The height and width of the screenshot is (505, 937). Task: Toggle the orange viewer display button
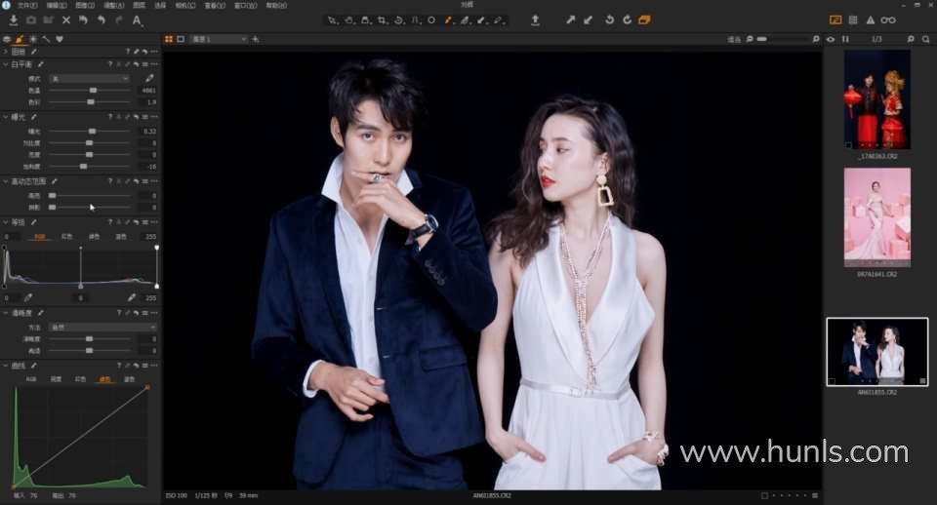click(835, 19)
